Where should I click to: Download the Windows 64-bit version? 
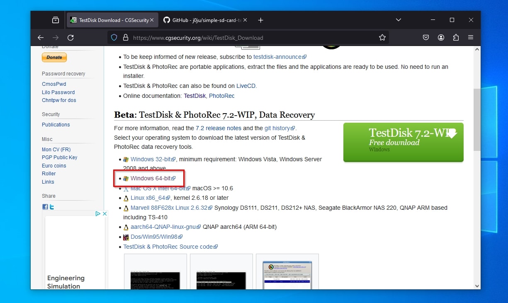pyautogui.click(x=153, y=179)
